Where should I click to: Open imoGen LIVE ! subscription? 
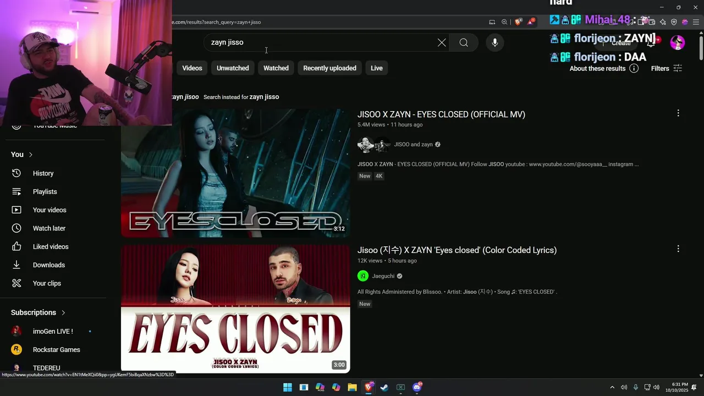tap(53, 331)
